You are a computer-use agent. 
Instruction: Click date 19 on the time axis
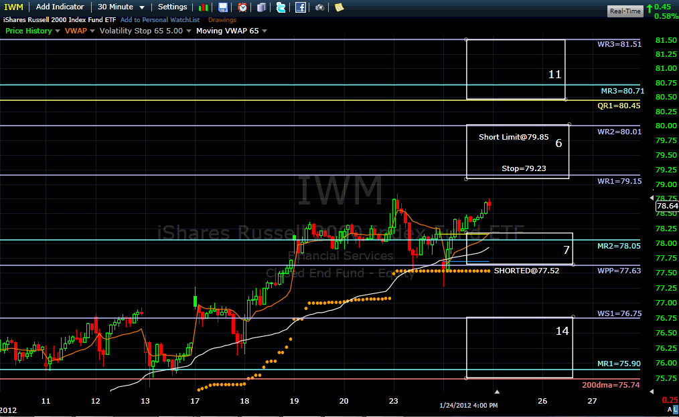[x=294, y=401]
